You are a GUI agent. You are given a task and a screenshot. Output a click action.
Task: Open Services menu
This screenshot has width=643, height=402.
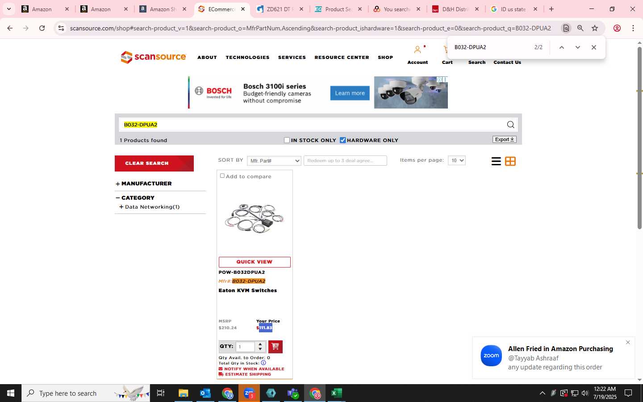(292, 58)
